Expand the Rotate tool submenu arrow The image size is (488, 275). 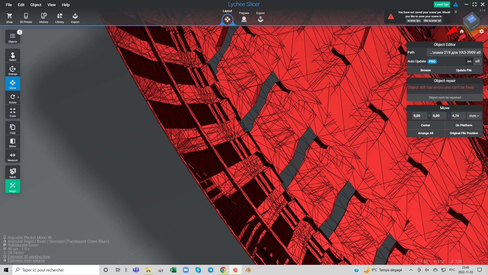click(18, 97)
